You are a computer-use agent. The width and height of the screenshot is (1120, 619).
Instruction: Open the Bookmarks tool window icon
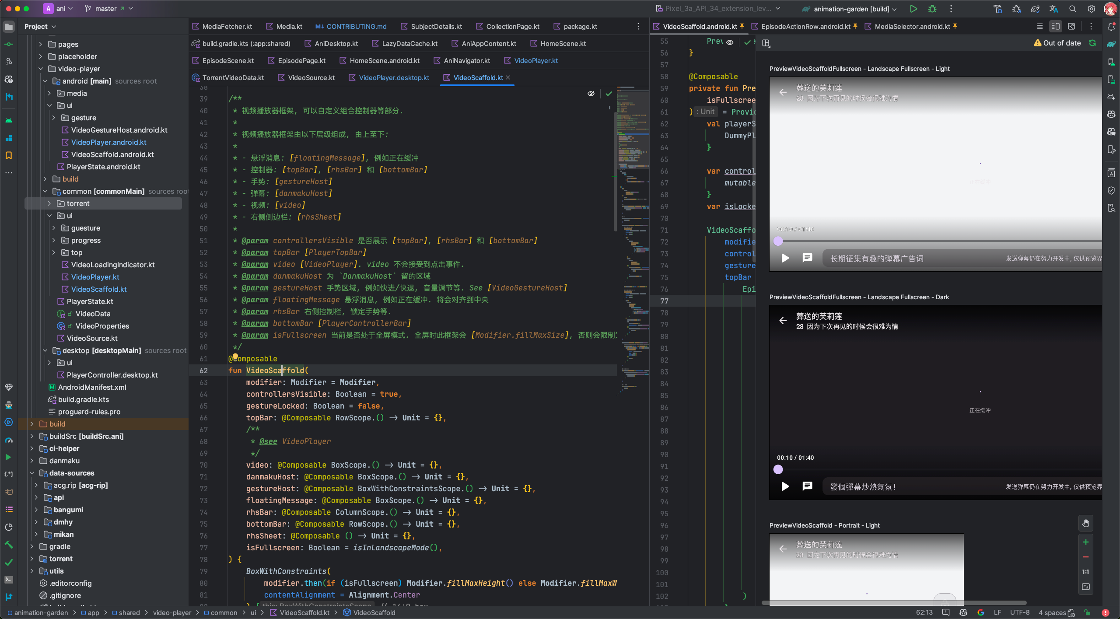click(x=9, y=155)
